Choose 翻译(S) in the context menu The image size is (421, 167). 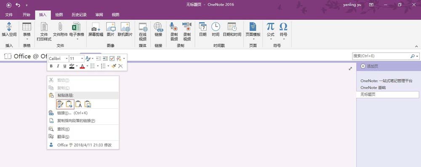click(83, 137)
